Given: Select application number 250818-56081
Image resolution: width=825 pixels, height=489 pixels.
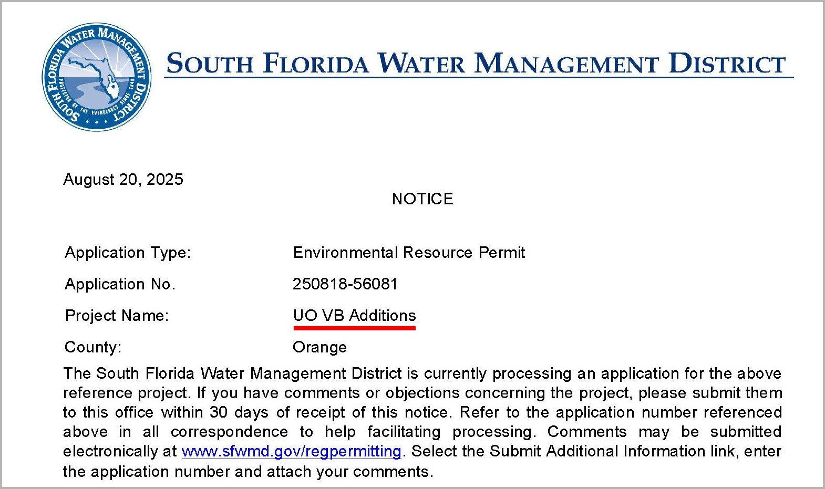Looking at the screenshot, I should tap(345, 284).
